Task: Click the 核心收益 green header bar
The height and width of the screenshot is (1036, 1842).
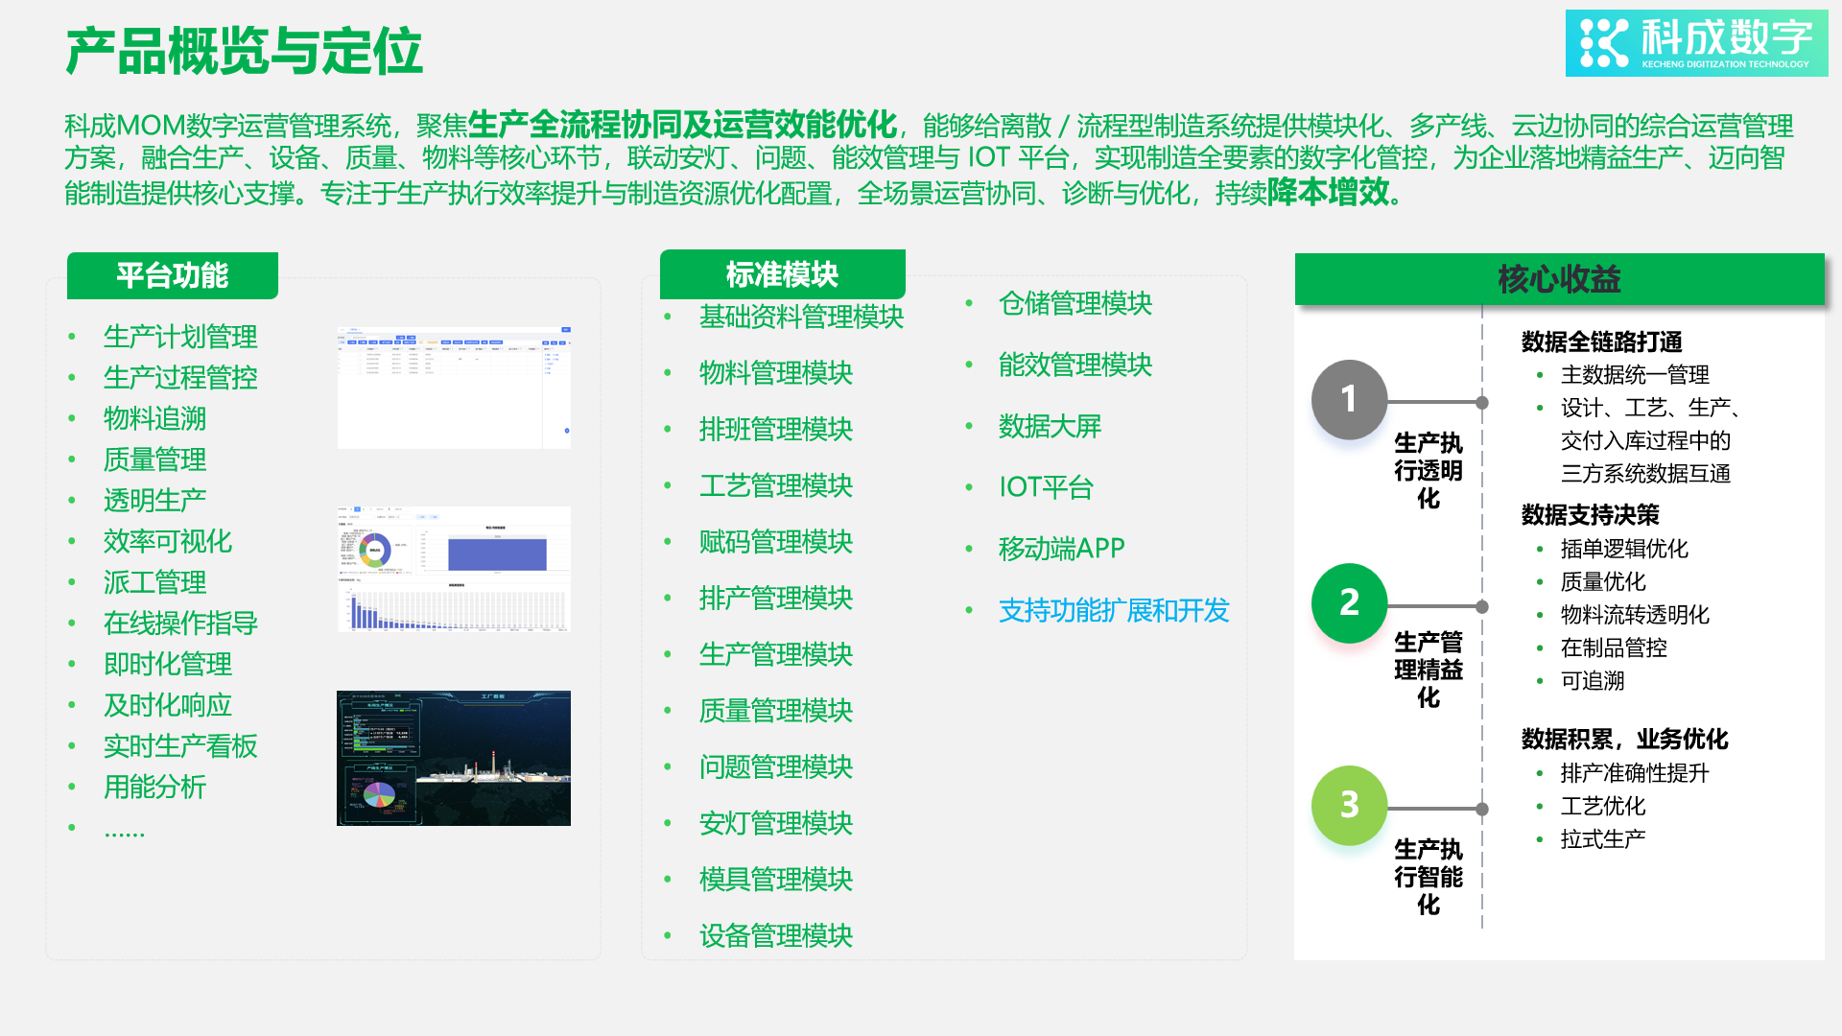Action: point(1559,279)
